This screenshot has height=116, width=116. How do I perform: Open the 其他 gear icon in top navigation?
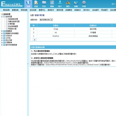coord(84,3)
